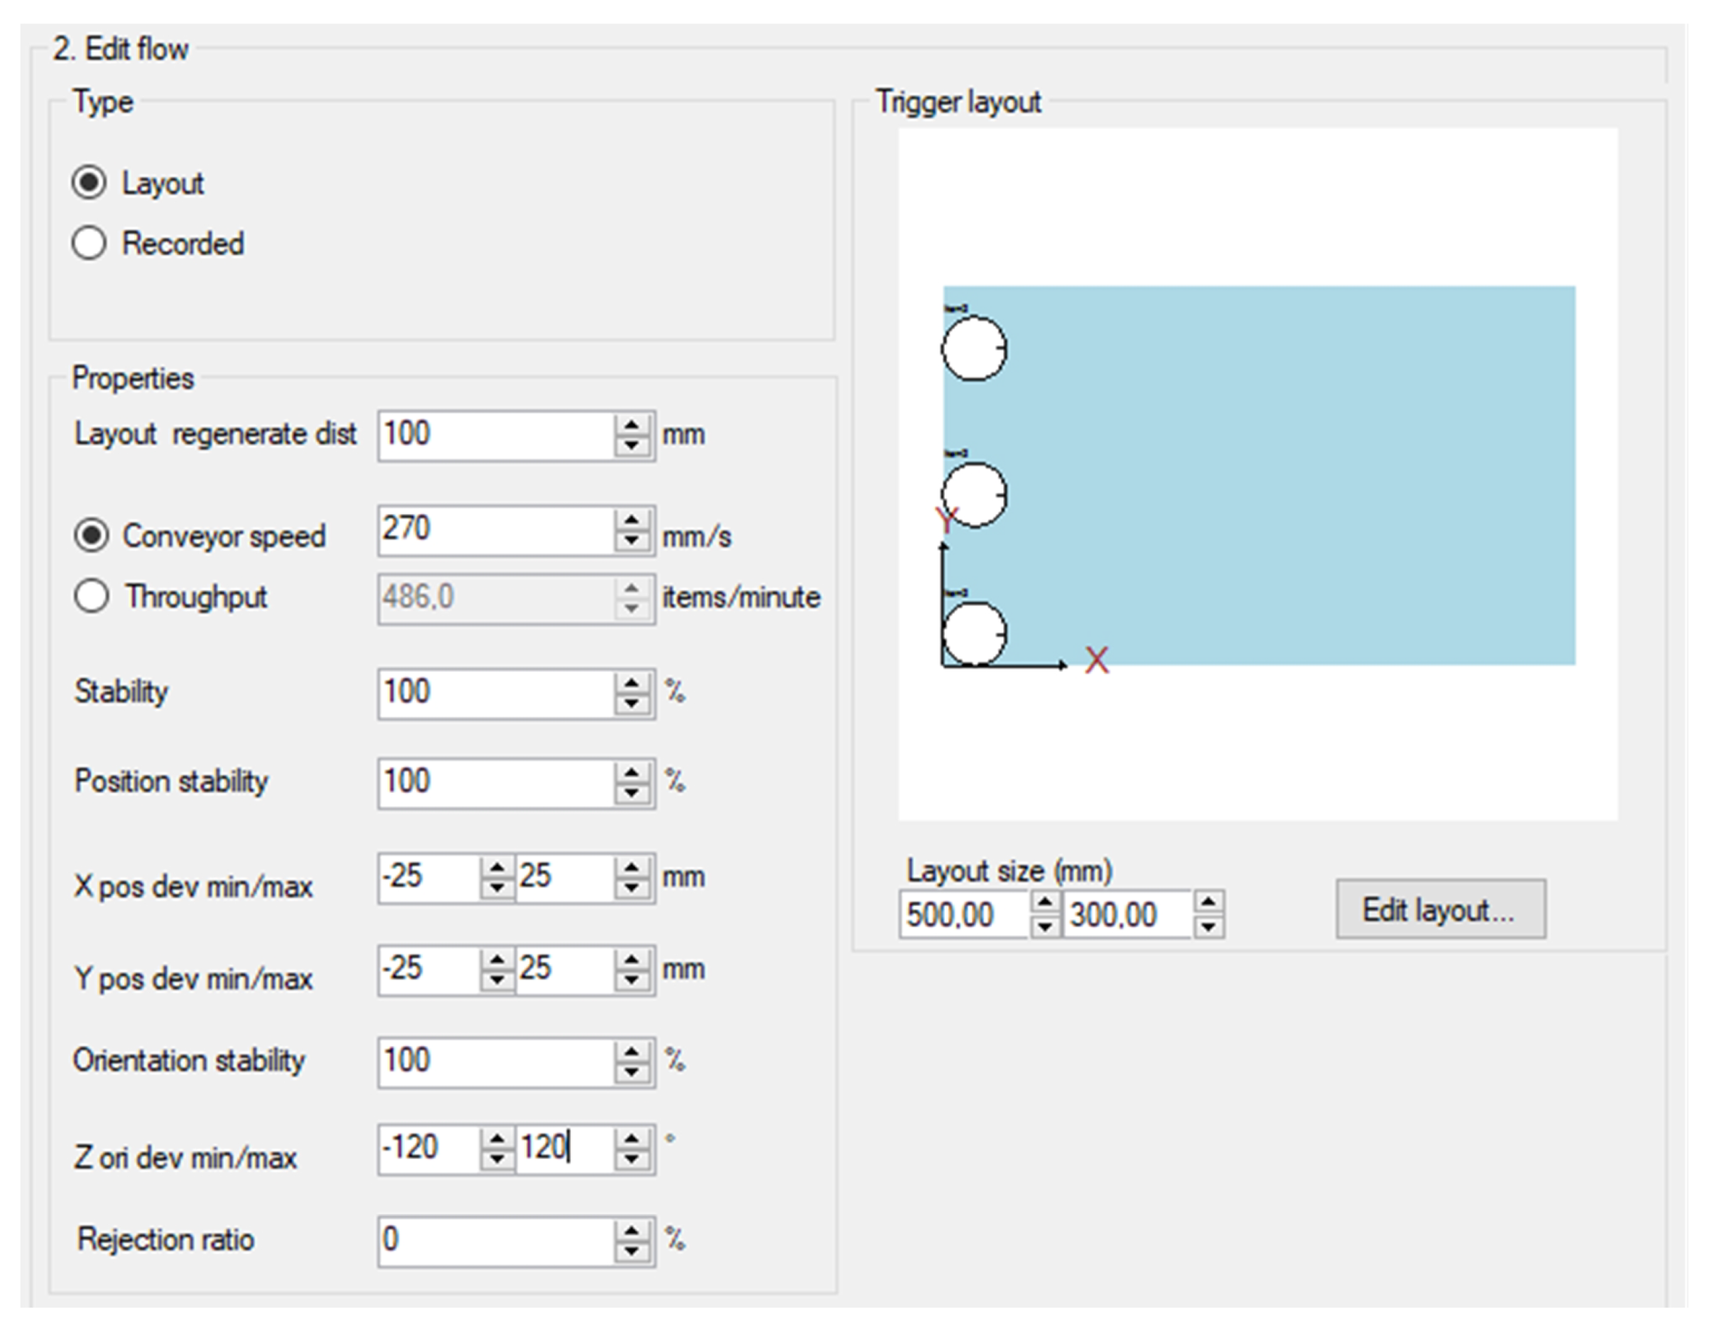Choose the Throughput radio option
This screenshot has height=1334, width=1717.
(91, 596)
